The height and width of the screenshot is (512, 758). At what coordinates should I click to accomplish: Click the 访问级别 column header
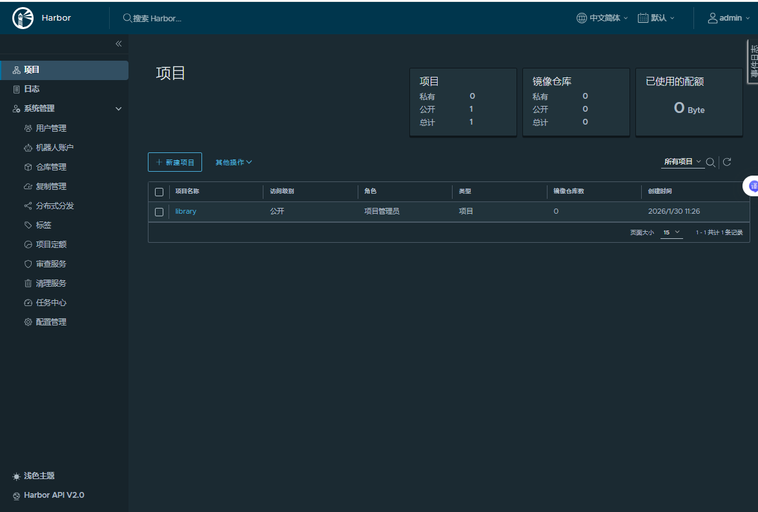(x=282, y=192)
